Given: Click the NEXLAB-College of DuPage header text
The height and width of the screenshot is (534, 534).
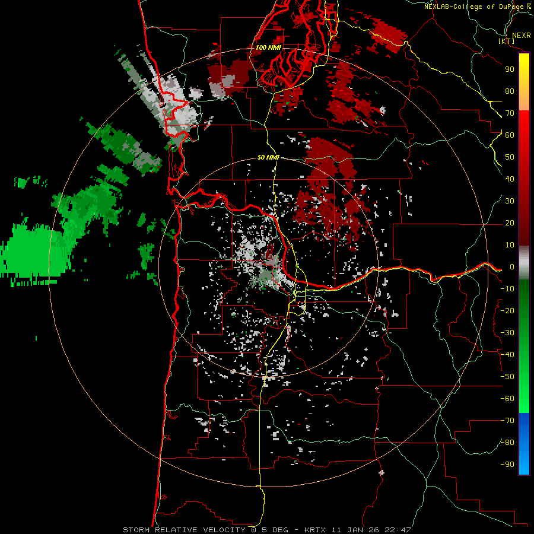Looking at the screenshot, I should pos(473,7).
